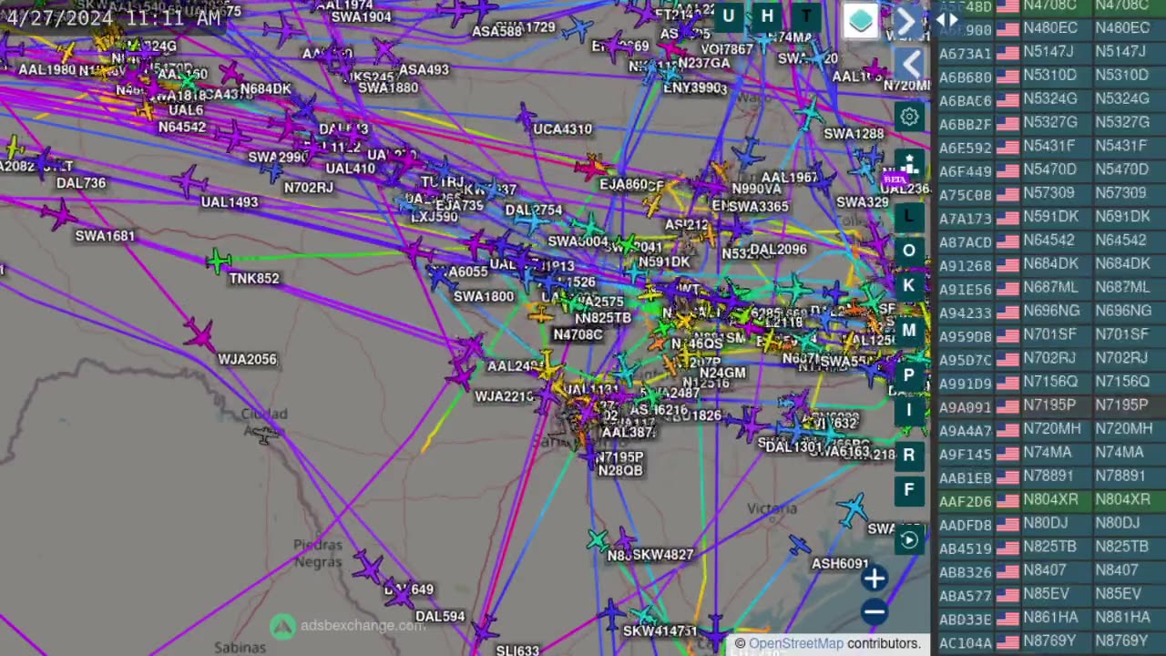1166x656 pixels.
Task: Click the Piedras Negras map label
Action: (x=318, y=553)
